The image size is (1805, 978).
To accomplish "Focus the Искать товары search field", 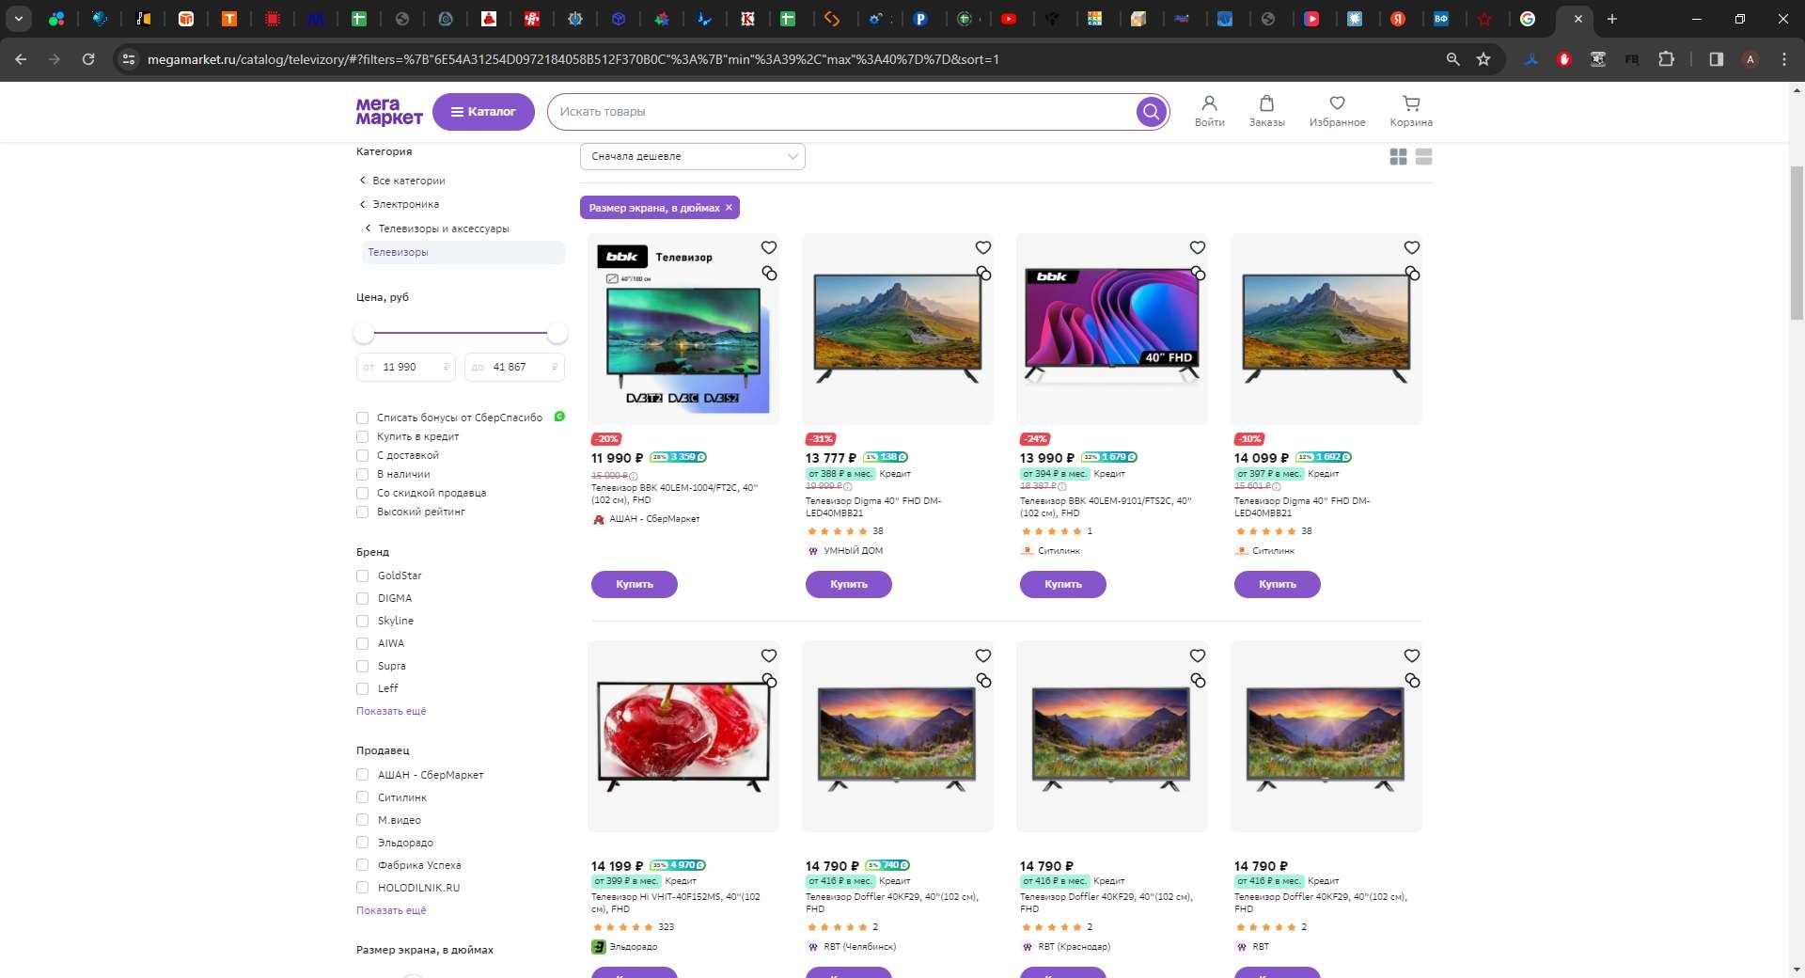I will (842, 112).
